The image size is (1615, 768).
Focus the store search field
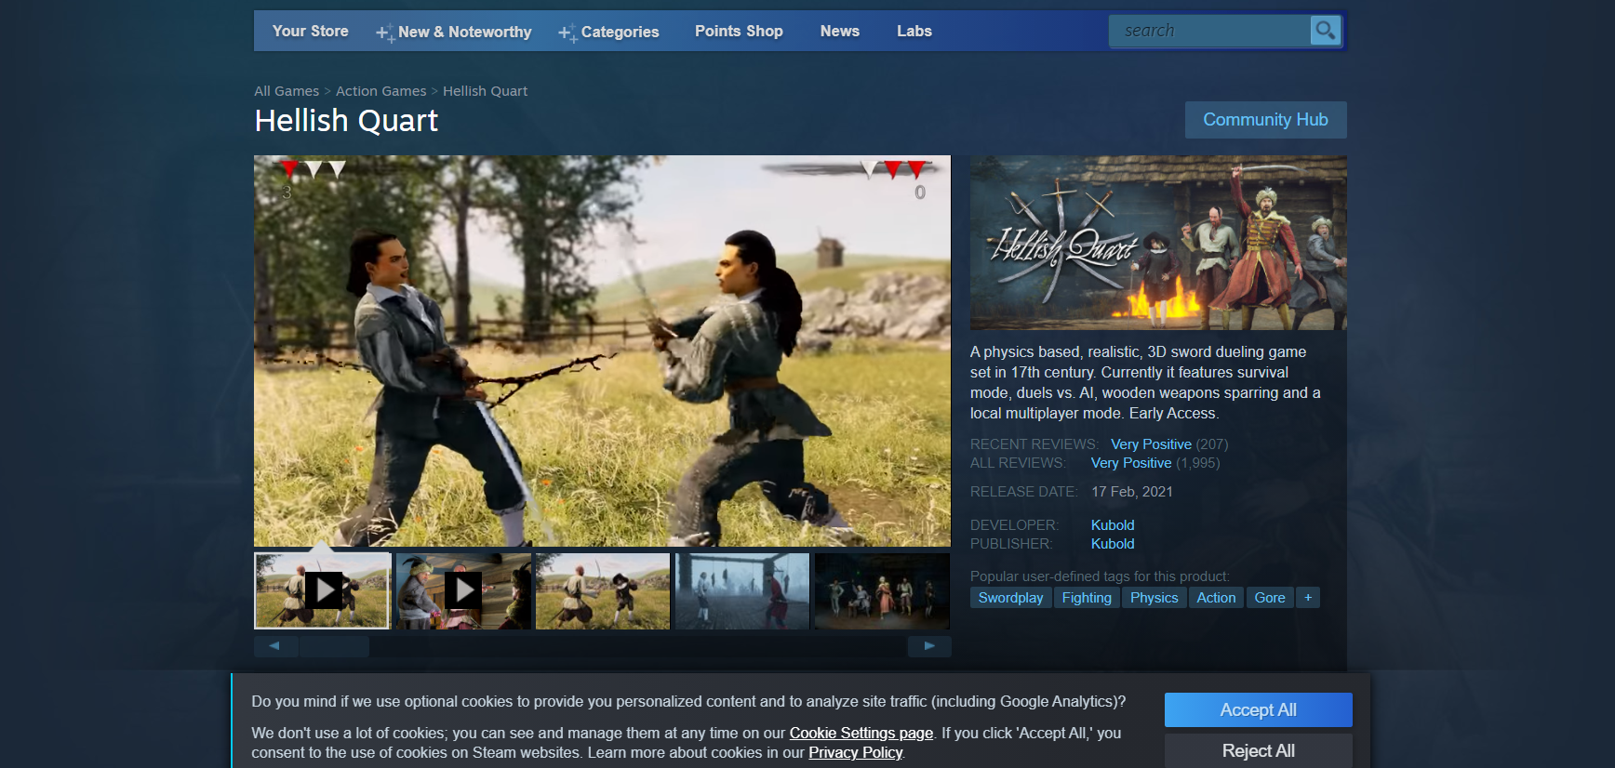click(1209, 31)
